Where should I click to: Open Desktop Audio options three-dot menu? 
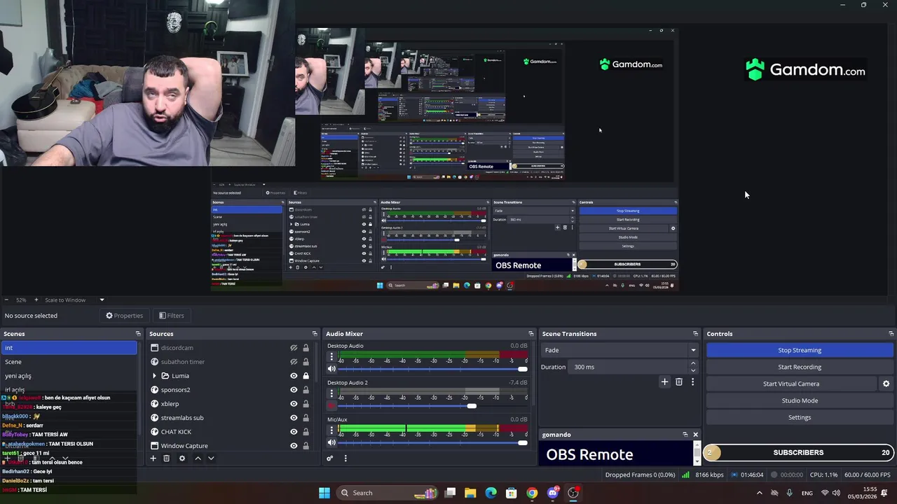[331, 357]
